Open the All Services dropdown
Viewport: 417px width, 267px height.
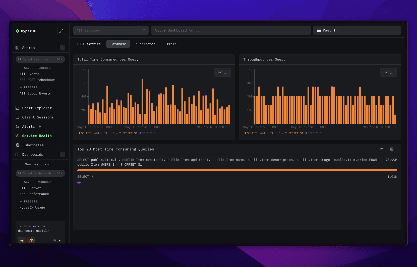coord(111,30)
